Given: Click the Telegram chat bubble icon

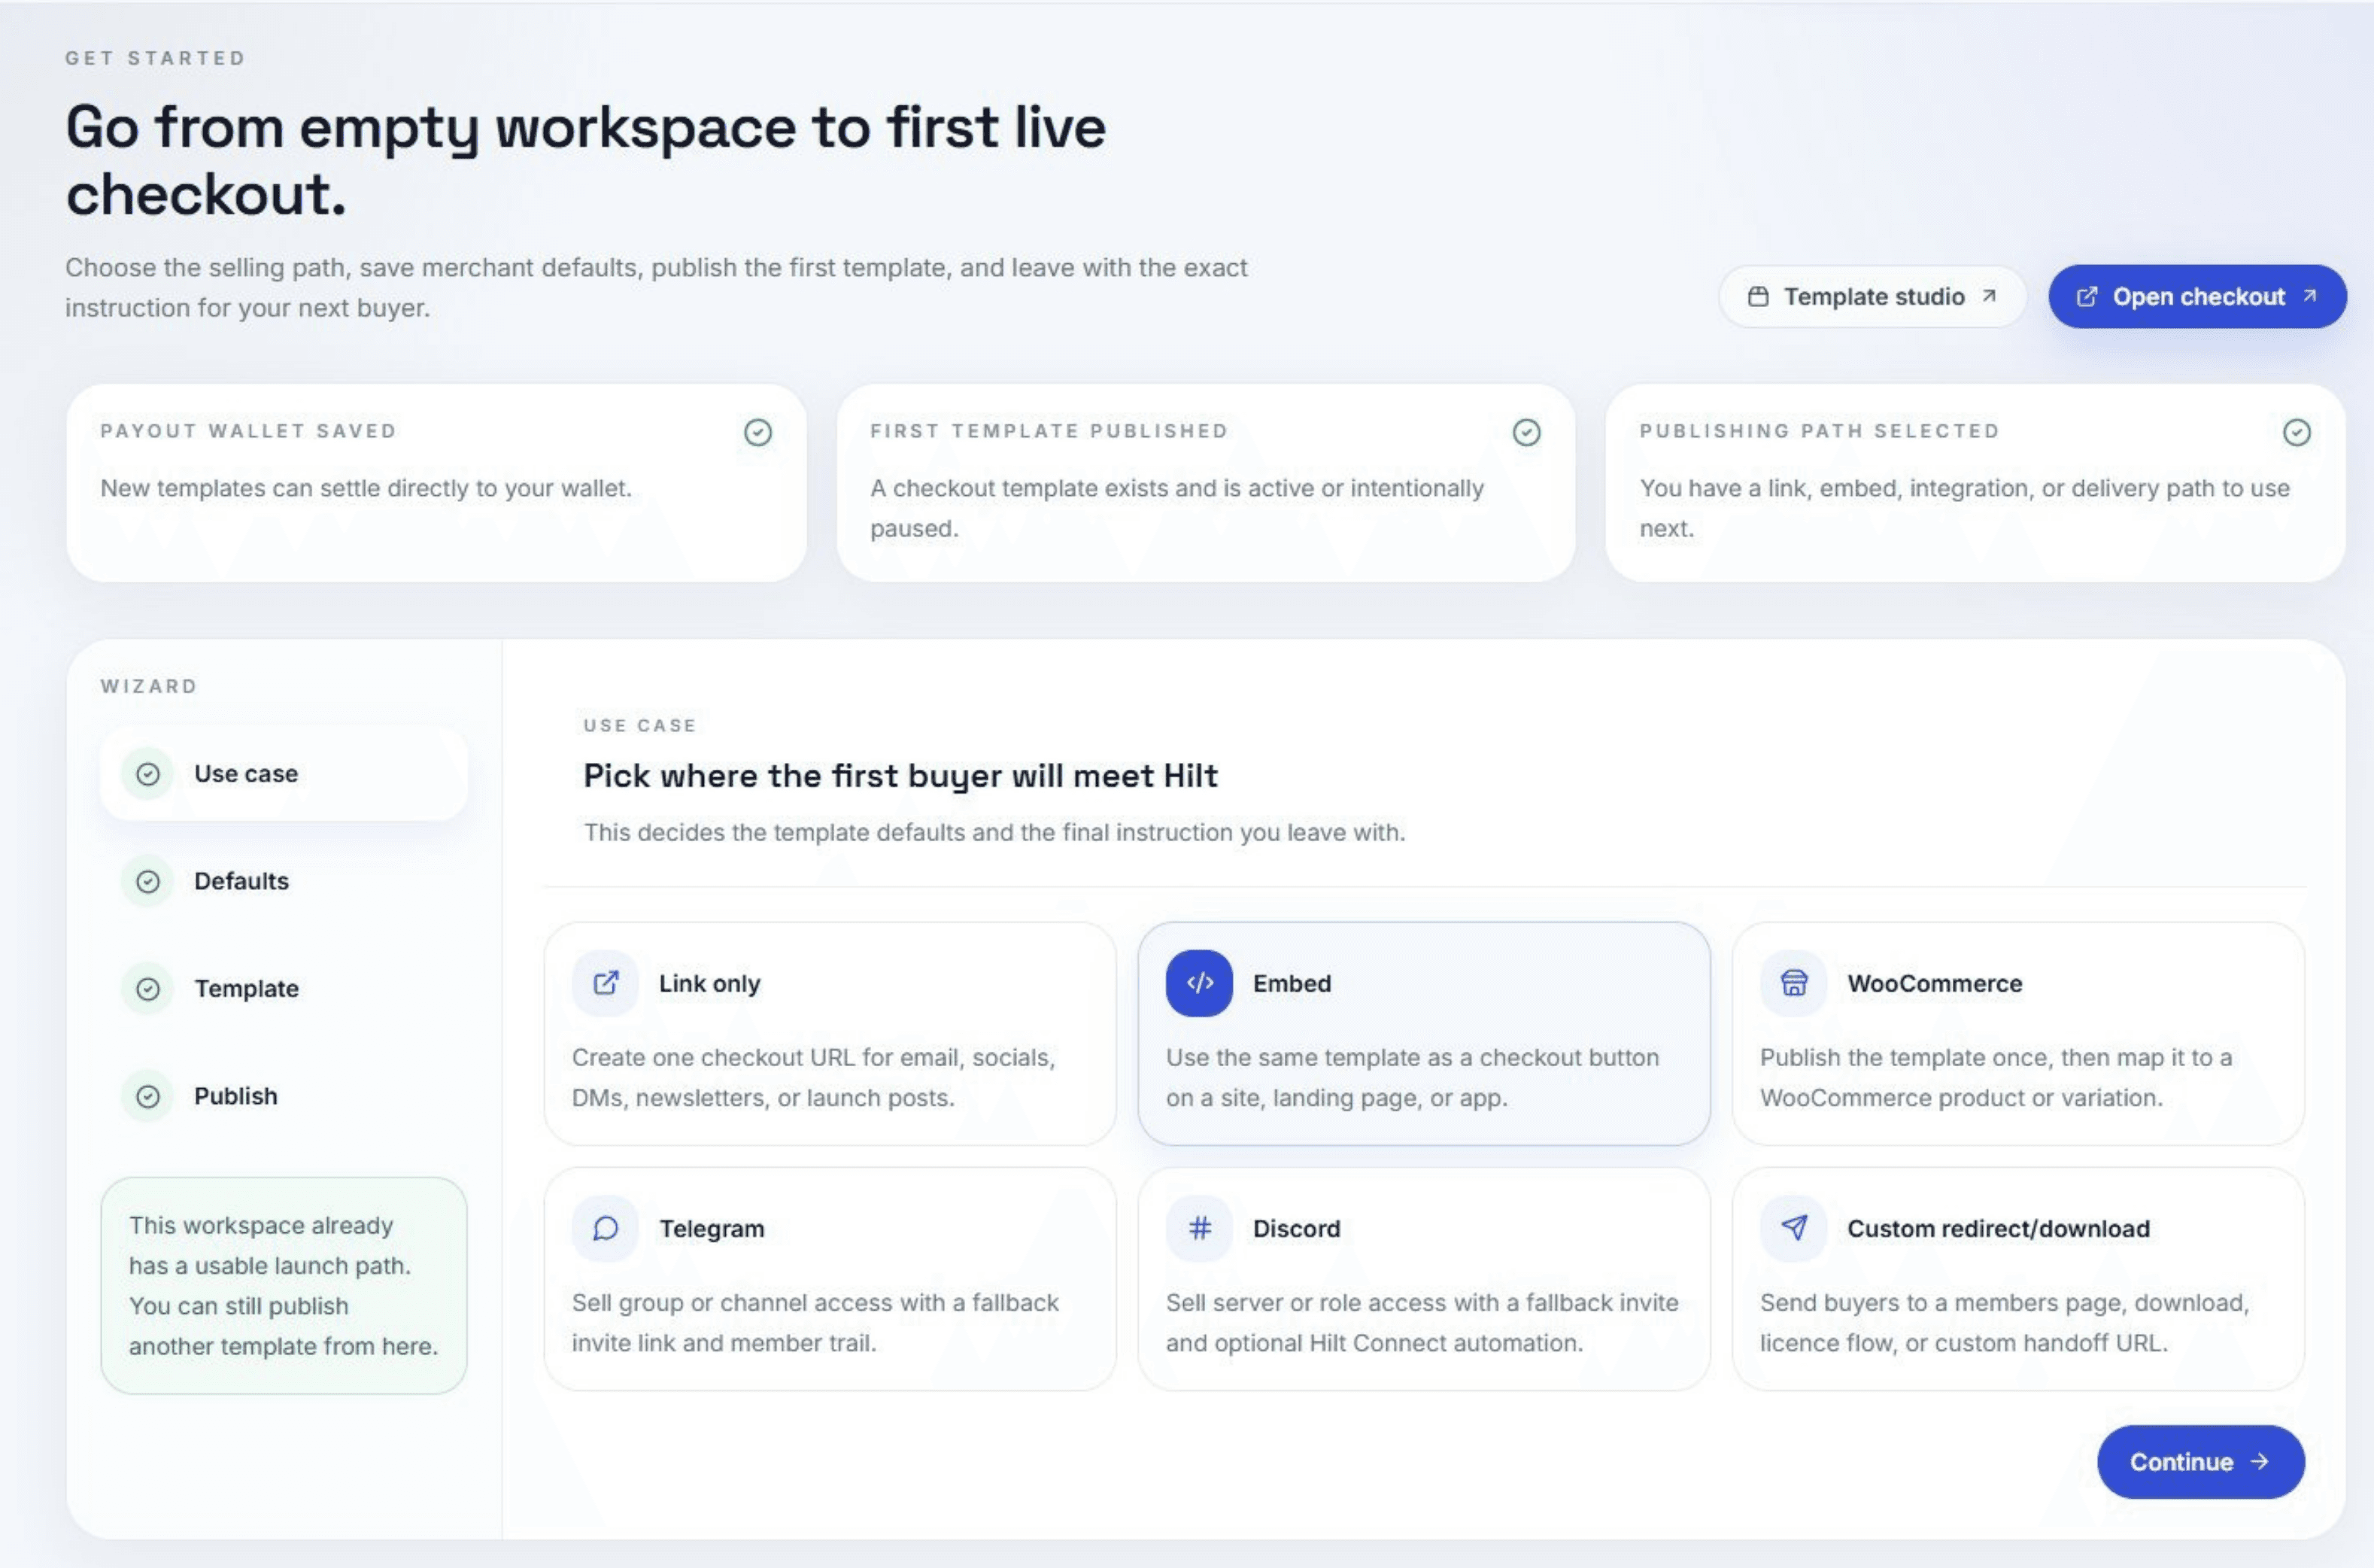Looking at the screenshot, I should [x=605, y=1228].
